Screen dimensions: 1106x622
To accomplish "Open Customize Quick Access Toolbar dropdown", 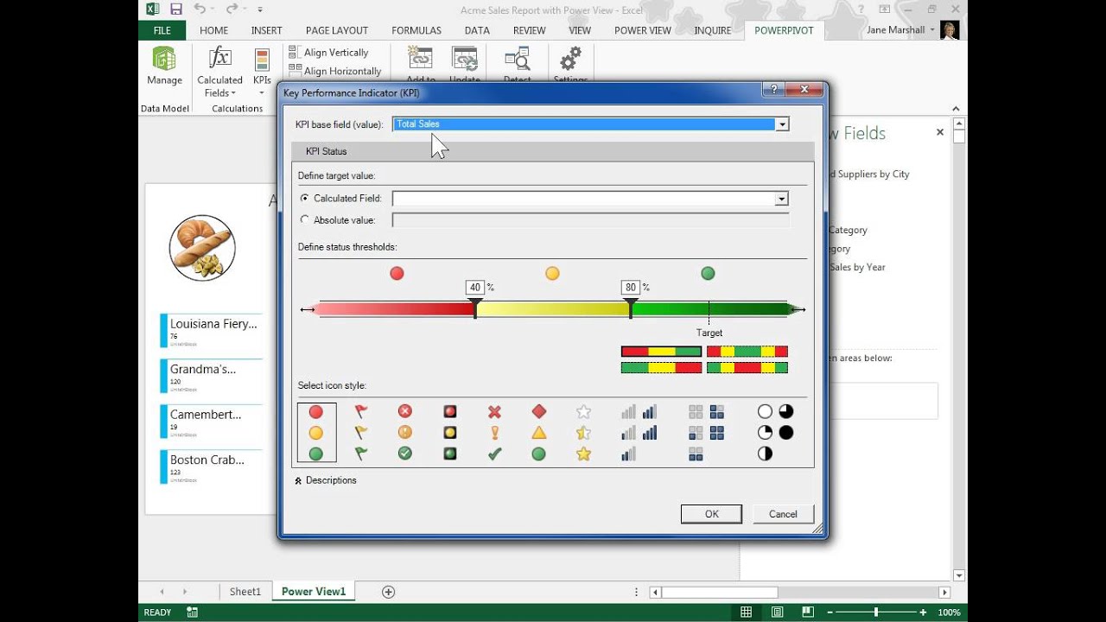I will coord(260,10).
